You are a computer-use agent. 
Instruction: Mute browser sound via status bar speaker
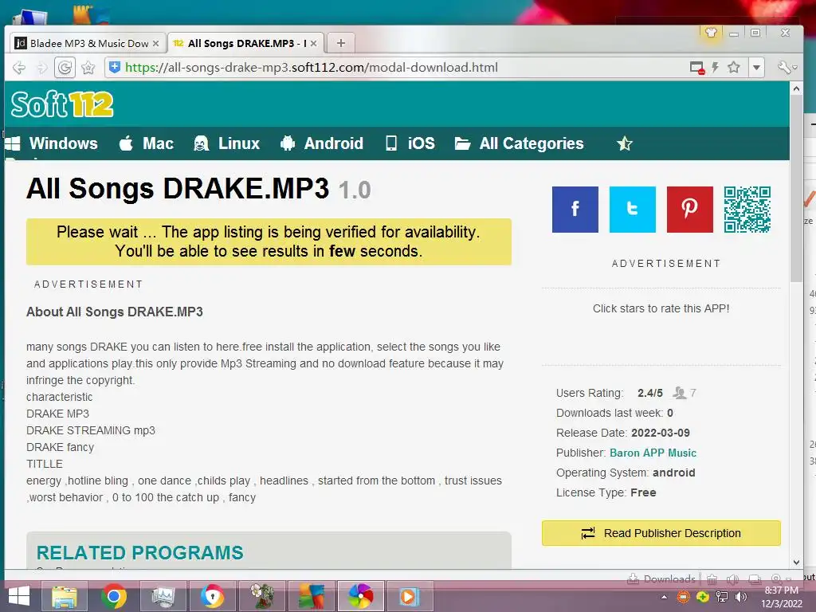click(733, 579)
